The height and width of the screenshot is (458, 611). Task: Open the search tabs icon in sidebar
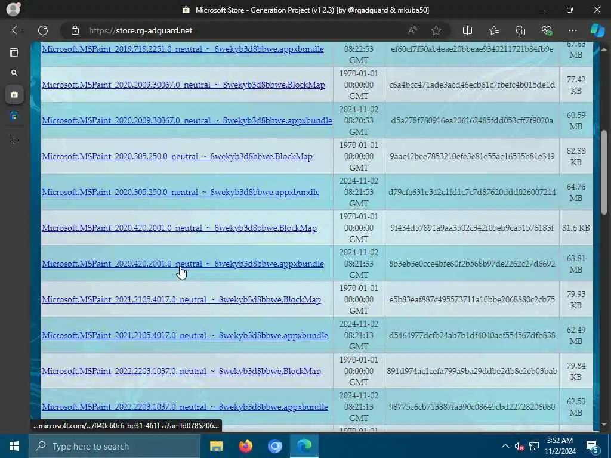tap(14, 73)
